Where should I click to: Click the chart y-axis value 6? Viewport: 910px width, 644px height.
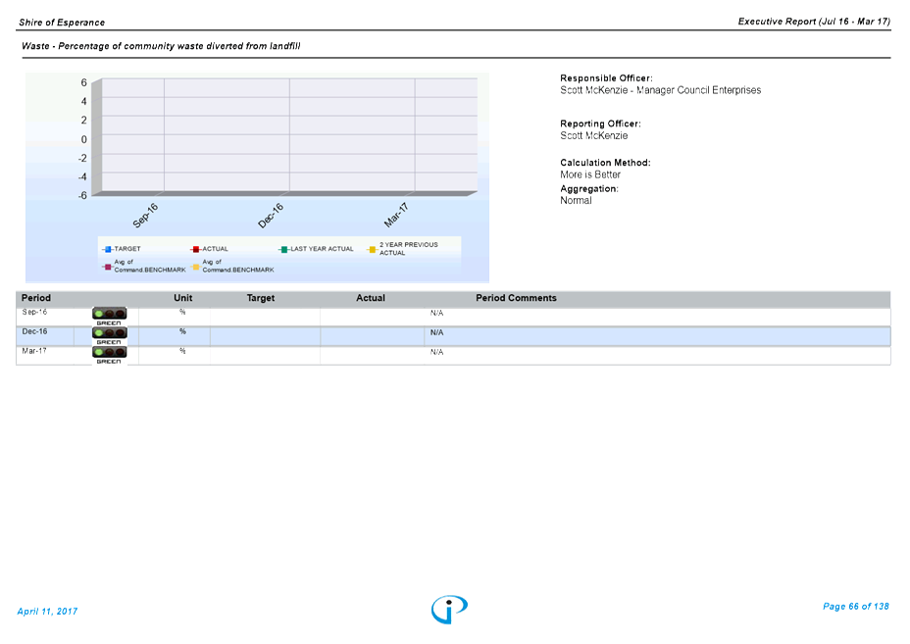(x=83, y=83)
